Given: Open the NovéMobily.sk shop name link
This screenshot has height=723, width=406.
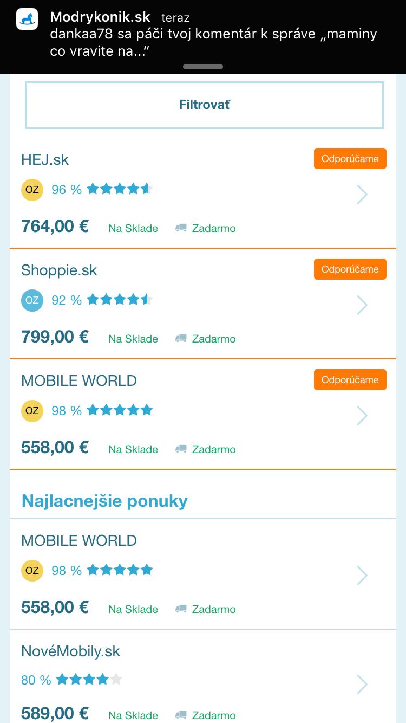Looking at the screenshot, I should pos(70,651).
